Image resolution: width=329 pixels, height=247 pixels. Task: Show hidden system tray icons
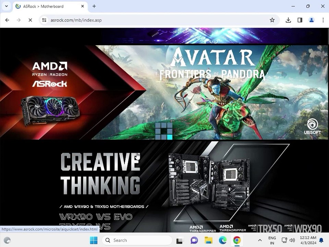pos(260,240)
